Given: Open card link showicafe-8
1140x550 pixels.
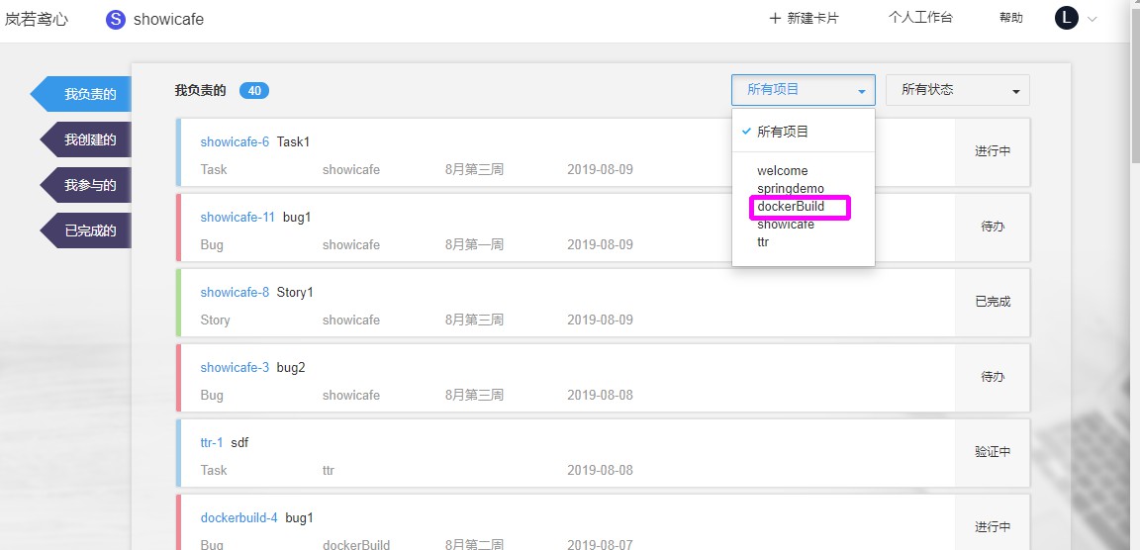Looking at the screenshot, I should (235, 292).
